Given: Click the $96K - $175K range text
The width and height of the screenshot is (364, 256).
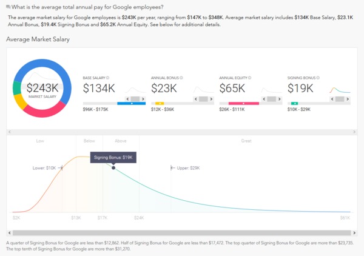Looking at the screenshot, I should tap(95, 109).
